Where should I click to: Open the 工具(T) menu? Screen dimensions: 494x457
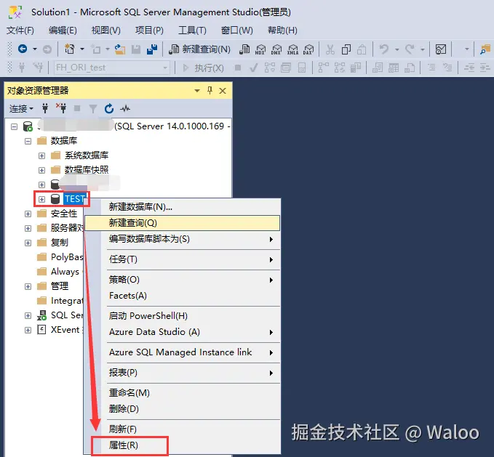click(192, 31)
